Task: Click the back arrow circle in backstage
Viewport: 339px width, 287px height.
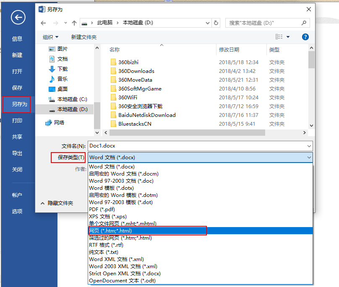Action: pyautogui.click(x=18, y=17)
